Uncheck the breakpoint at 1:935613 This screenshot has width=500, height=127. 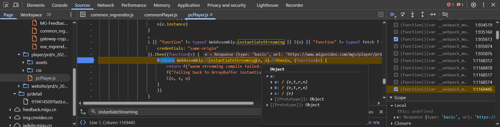tap(396, 39)
